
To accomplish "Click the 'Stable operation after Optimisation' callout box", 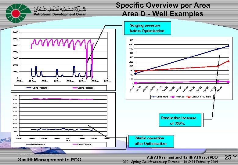I will coord(151,141).
